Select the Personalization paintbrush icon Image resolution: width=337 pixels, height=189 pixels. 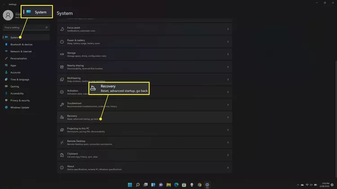pyautogui.click(x=6, y=58)
